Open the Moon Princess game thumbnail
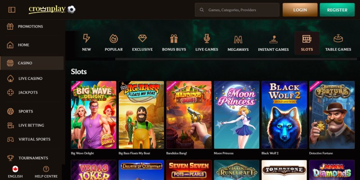The width and height of the screenshot is (360, 180). point(237,115)
